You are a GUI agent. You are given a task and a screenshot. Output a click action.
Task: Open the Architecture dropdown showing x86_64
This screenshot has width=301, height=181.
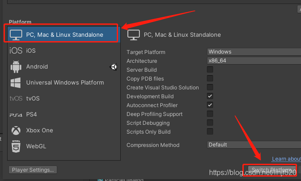point(254,61)
